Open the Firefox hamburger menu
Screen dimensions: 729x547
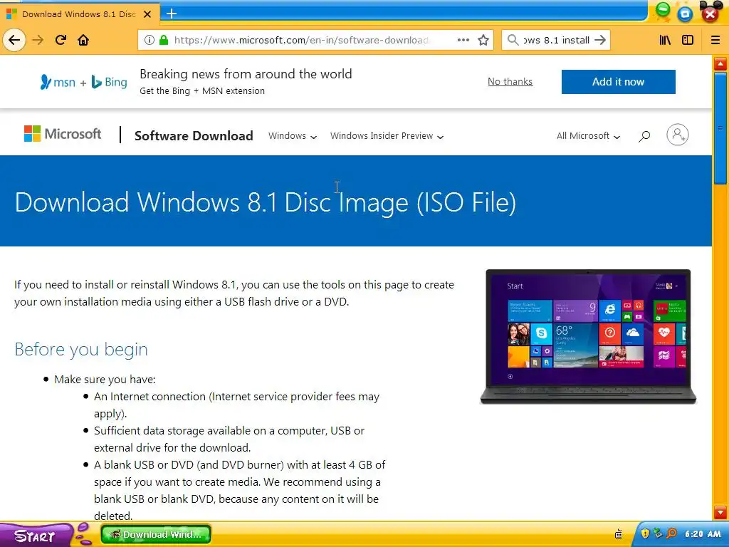point(715,40)
